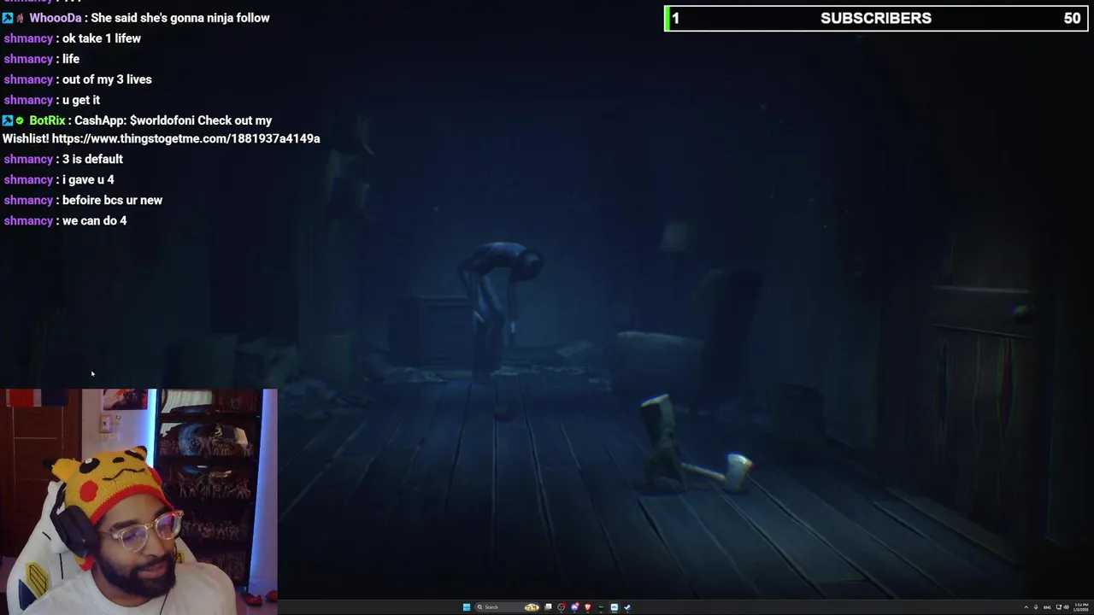The height and width of the screenshot is (615, 1094).
Task: Click the SUBSCRIBERS goal bar
Action: click(876, 19)
